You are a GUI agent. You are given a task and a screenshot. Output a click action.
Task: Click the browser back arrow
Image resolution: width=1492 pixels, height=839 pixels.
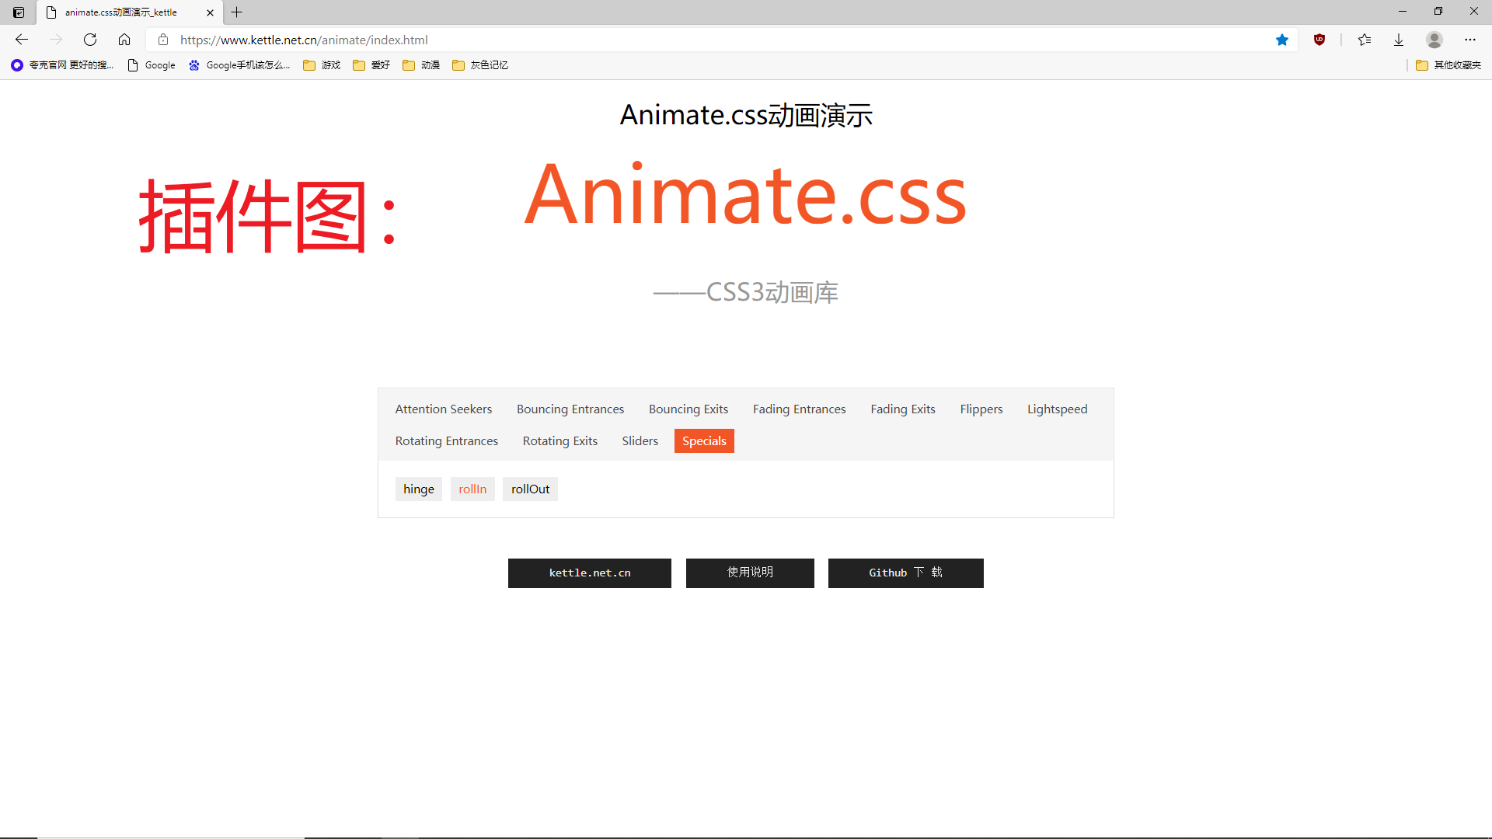click(x=22, y=40)
